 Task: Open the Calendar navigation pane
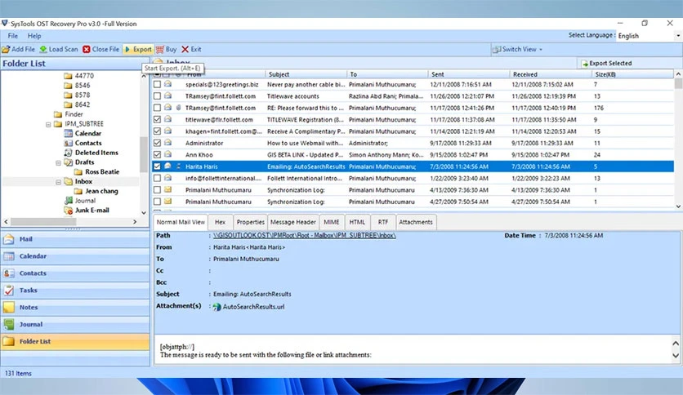[x=75, y=256]
